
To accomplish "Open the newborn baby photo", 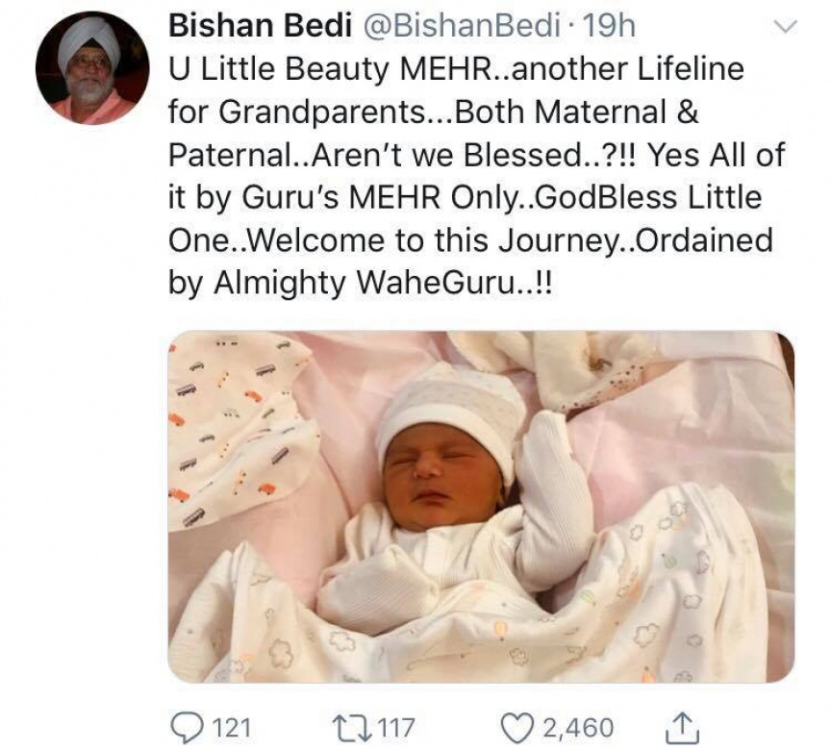I will [x=481, y=507].
